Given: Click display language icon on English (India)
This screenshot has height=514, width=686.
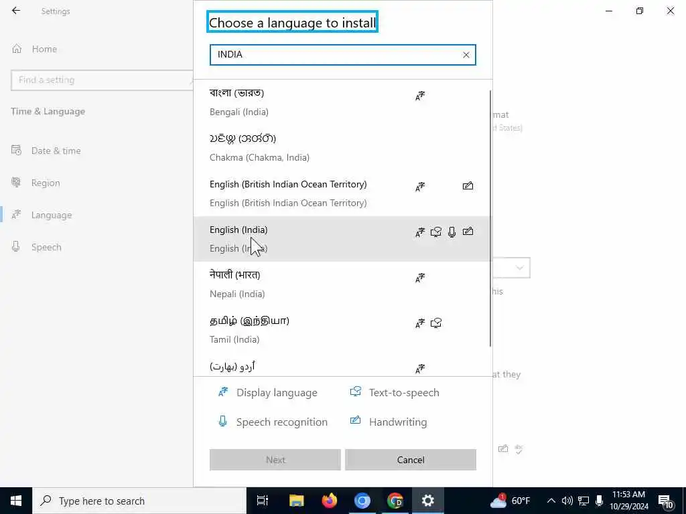Looking at the screenshot, I should (x=420, y=232).
